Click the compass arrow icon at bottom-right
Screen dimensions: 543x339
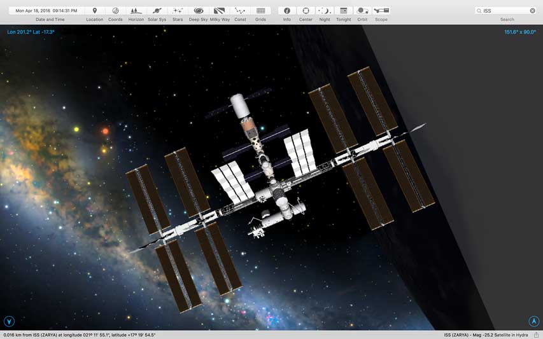tap(534, 321)
